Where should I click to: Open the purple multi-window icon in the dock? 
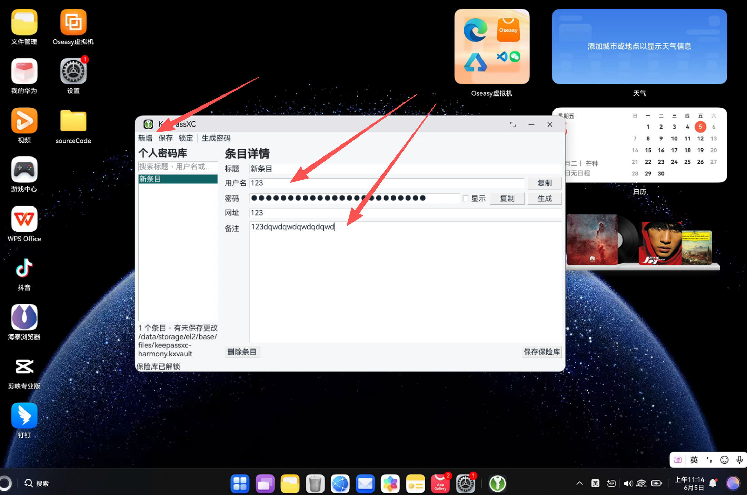point(265,484)
